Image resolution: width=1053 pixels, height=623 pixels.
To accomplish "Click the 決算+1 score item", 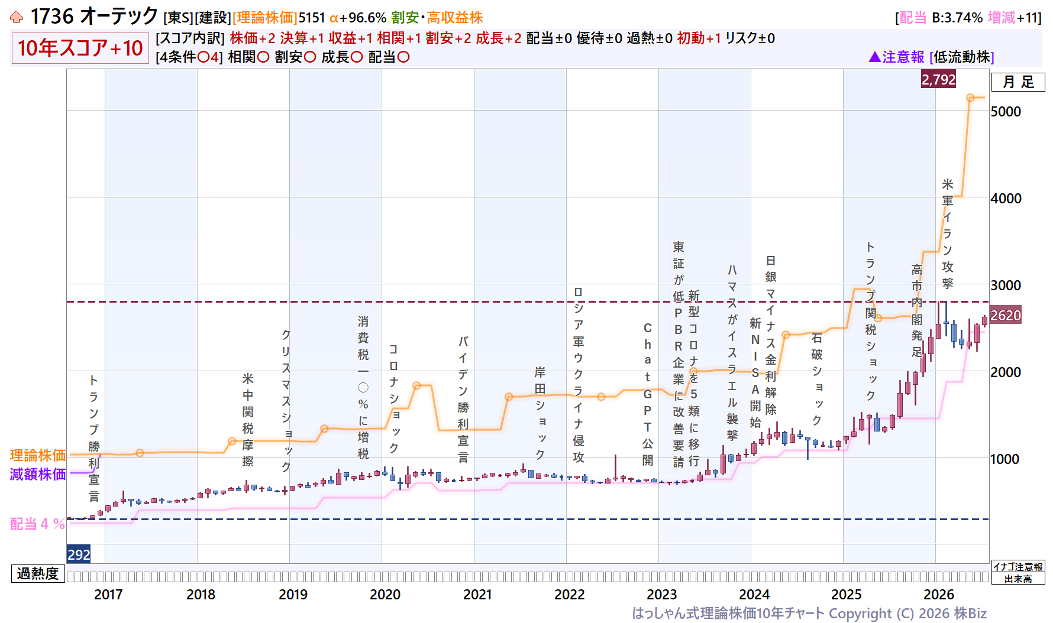I will point(302,38).
